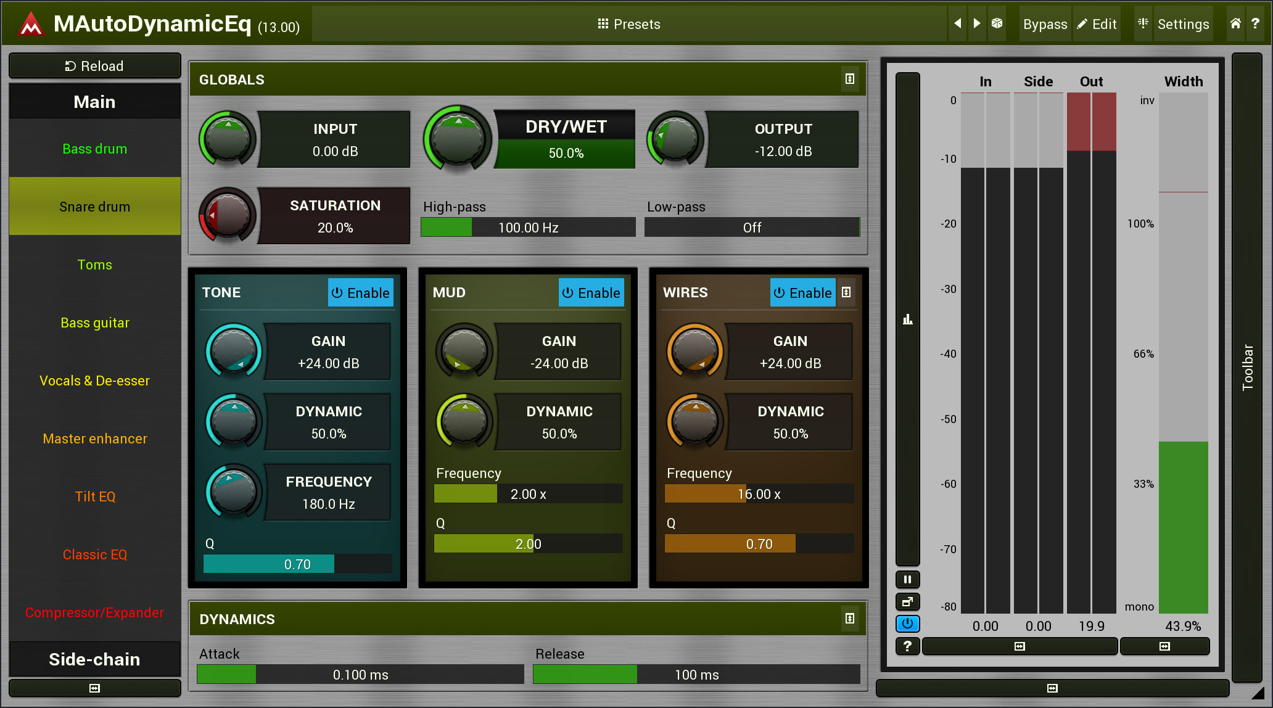Select the Bass drum preset tab
Viewport: 1273px width, 708px height.
(95, 149)
